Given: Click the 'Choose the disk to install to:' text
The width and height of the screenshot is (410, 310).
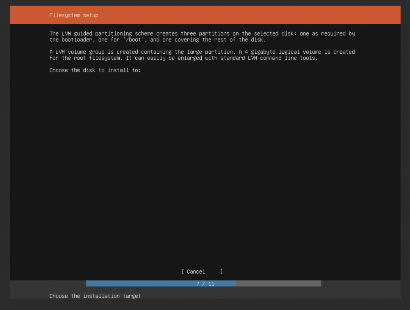Looking at the screenshot, I should click(95, 70).
